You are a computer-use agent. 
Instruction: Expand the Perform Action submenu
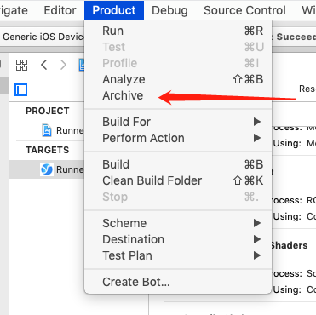tap(178, 138)
